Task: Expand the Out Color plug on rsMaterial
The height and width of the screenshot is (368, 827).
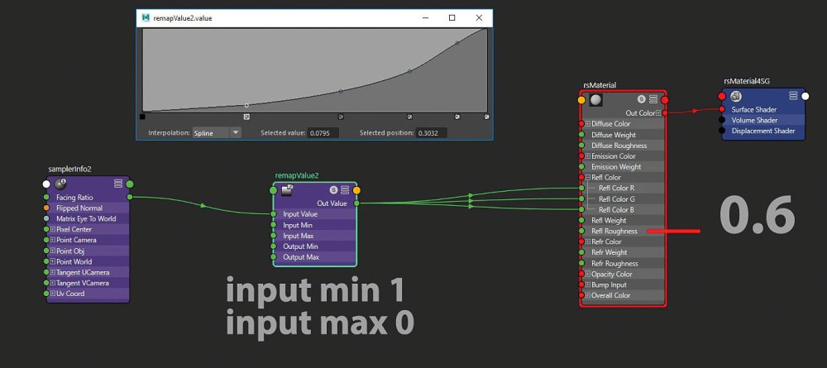Action: point(658,113)
